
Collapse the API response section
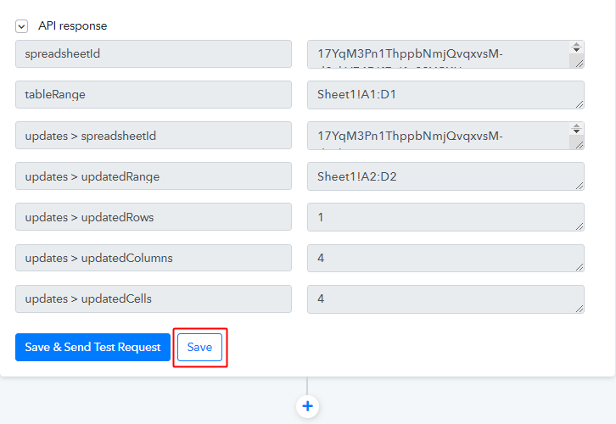pos(21,26)
